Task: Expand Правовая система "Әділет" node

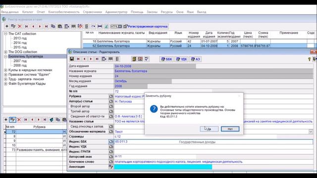Action: [x=5, y=75]
